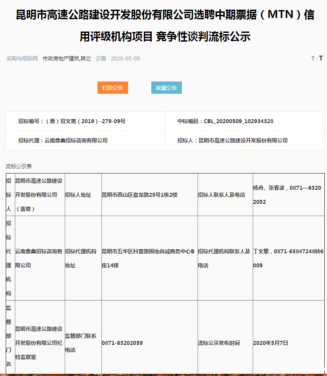This screenshot has width=327, height=376.
Task: Click the 云南鼎鑫招标咨询有限公司 table cell
Action: pos(40,258)
